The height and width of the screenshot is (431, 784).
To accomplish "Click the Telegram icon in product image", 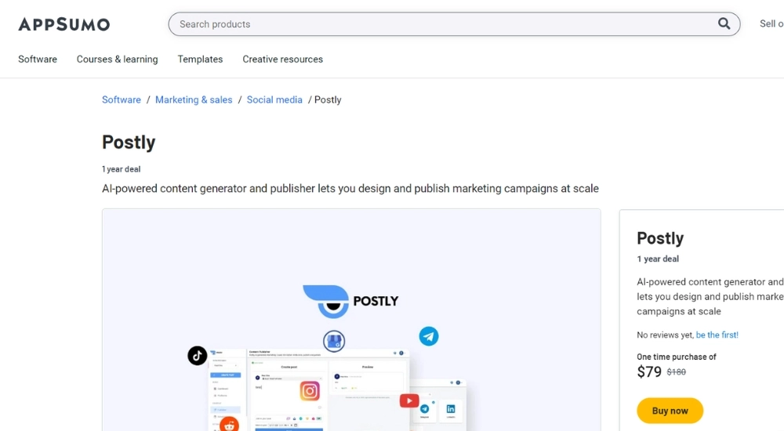I will [x=429, y=336].
